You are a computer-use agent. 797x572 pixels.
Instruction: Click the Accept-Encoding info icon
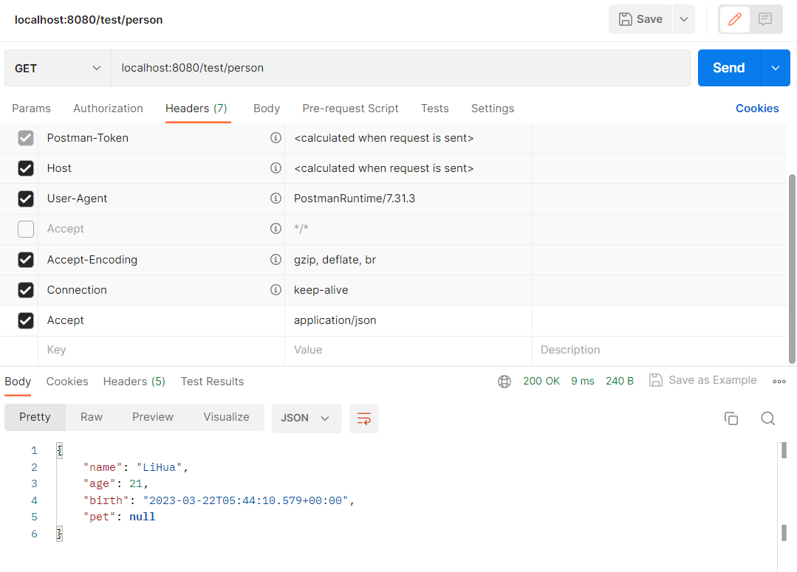tap(276, 260)
